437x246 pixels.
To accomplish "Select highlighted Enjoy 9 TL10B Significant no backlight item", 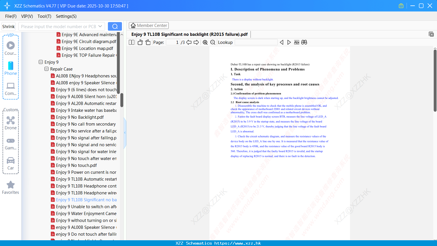I will point(84,200).
